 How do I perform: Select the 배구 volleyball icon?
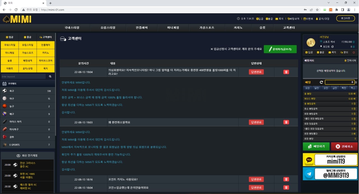coord(4,114)
